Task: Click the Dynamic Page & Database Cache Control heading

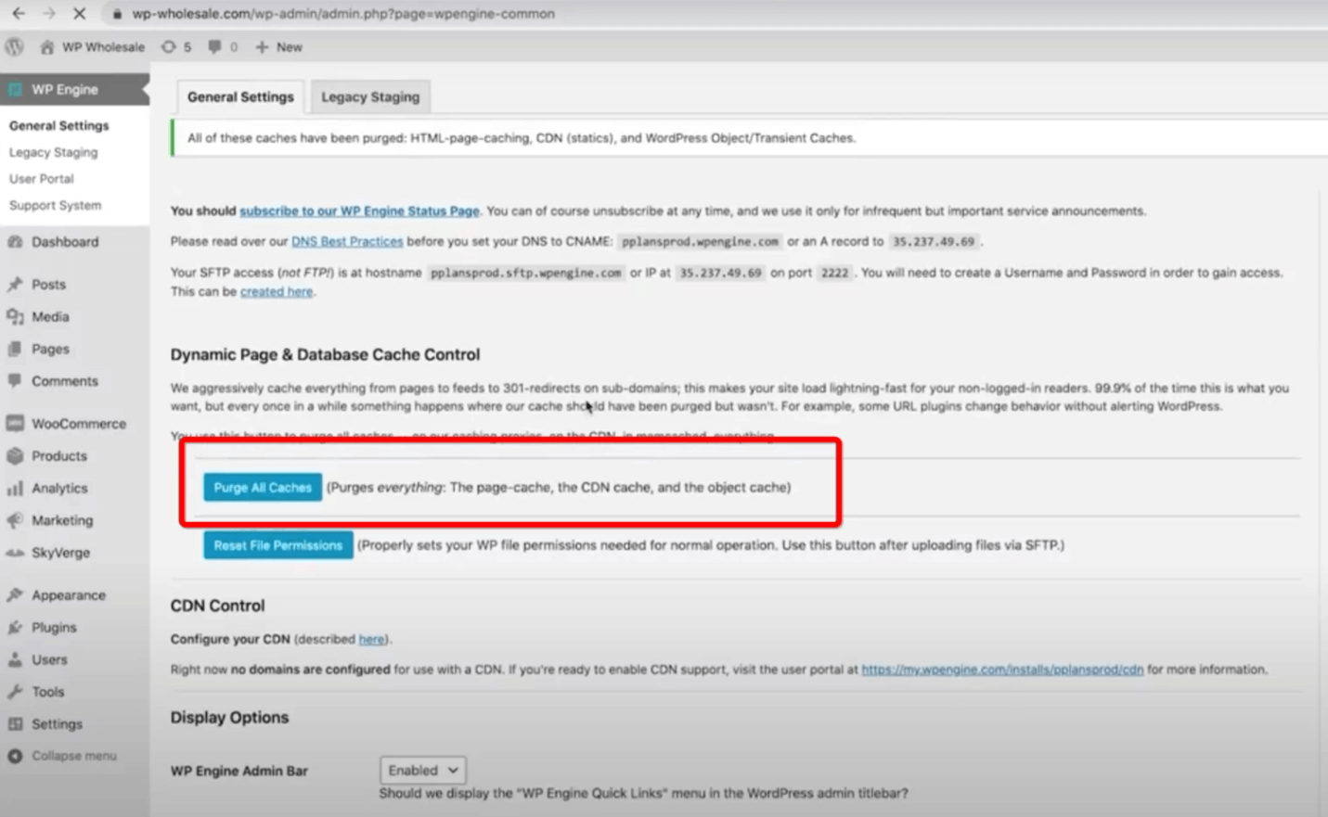Action: [x=325, y=354]
